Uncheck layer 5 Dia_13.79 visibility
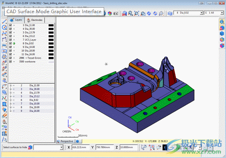 10,32
